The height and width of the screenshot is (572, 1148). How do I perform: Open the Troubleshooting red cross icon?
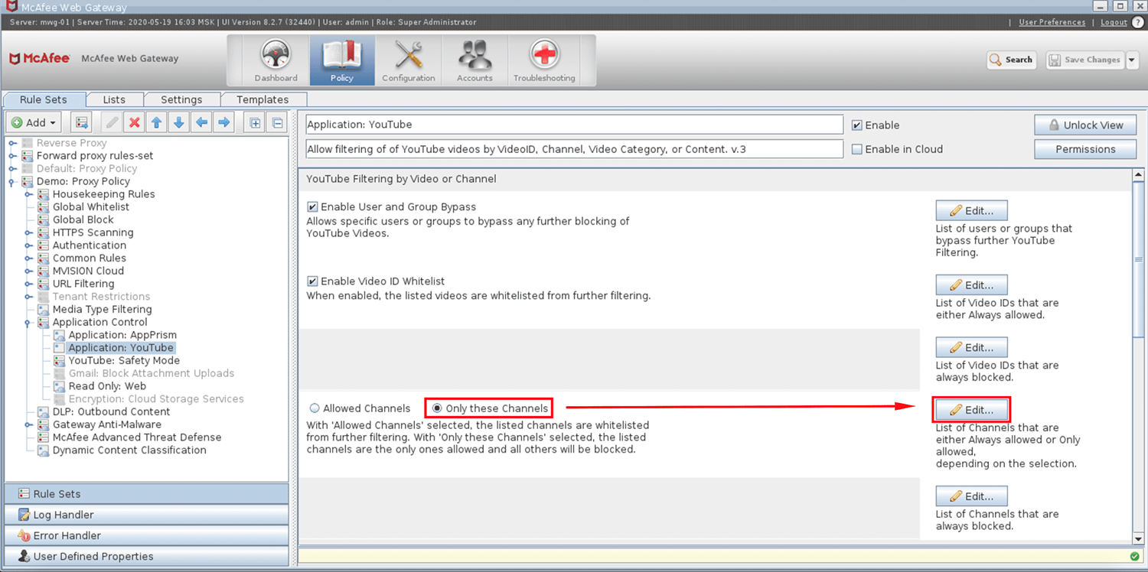544,60
